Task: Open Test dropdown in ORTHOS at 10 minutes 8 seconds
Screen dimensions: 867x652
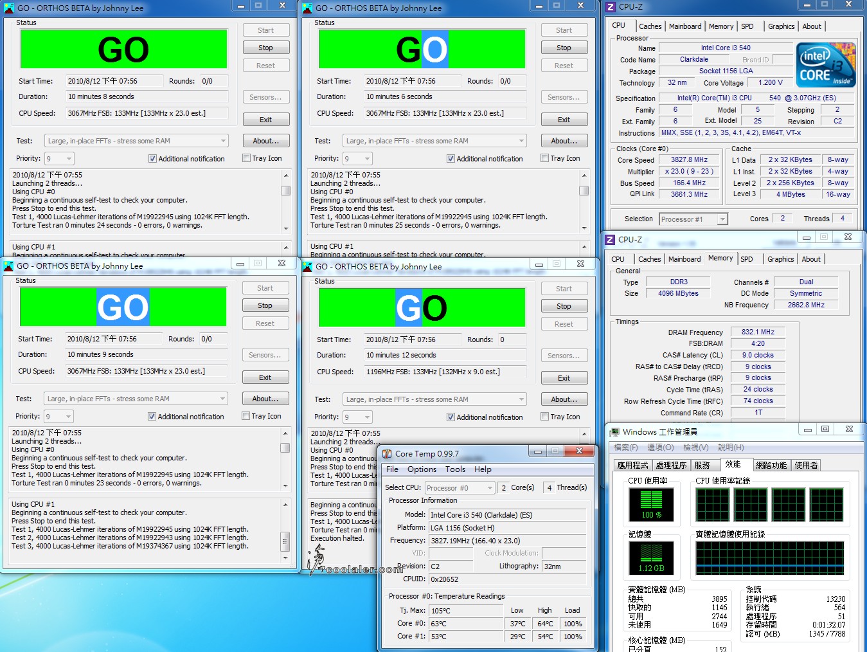Action: 136,141
